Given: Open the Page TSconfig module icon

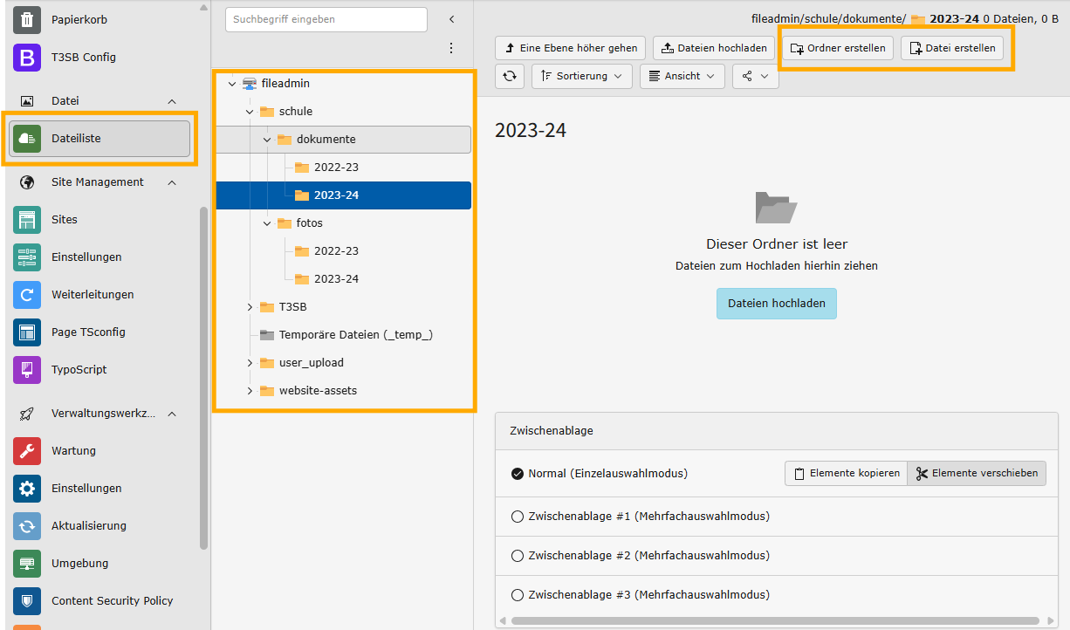Looking at the screenshot, I should coord(27,332).
